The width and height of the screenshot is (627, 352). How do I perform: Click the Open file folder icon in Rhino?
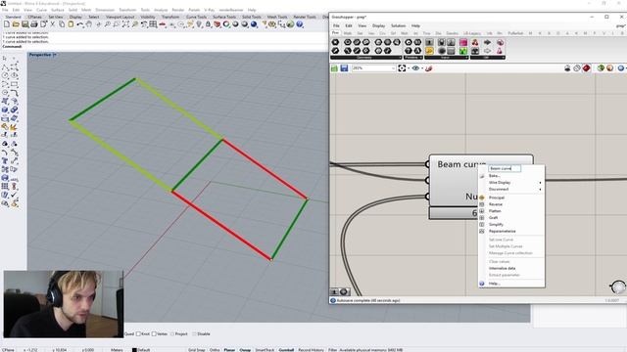coord(16,24)
